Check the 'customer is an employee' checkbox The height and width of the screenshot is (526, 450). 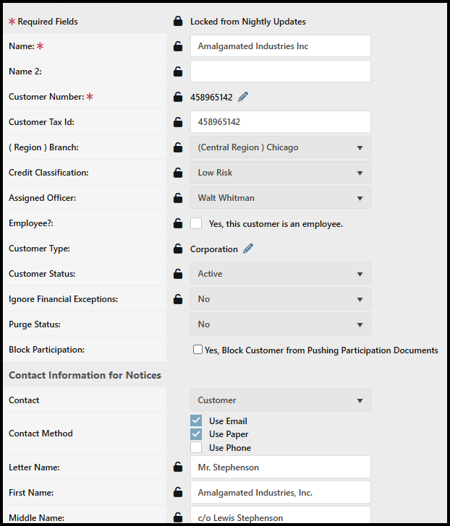click(x=196, y=224)
